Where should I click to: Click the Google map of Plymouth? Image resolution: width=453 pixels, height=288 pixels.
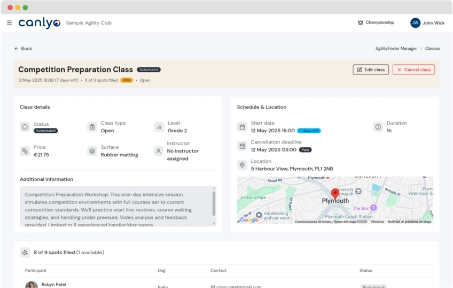click(335, 200)
